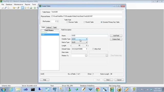Click the green diamond arrow taskbar icon

pyautogui.click(x=76, y=89)
